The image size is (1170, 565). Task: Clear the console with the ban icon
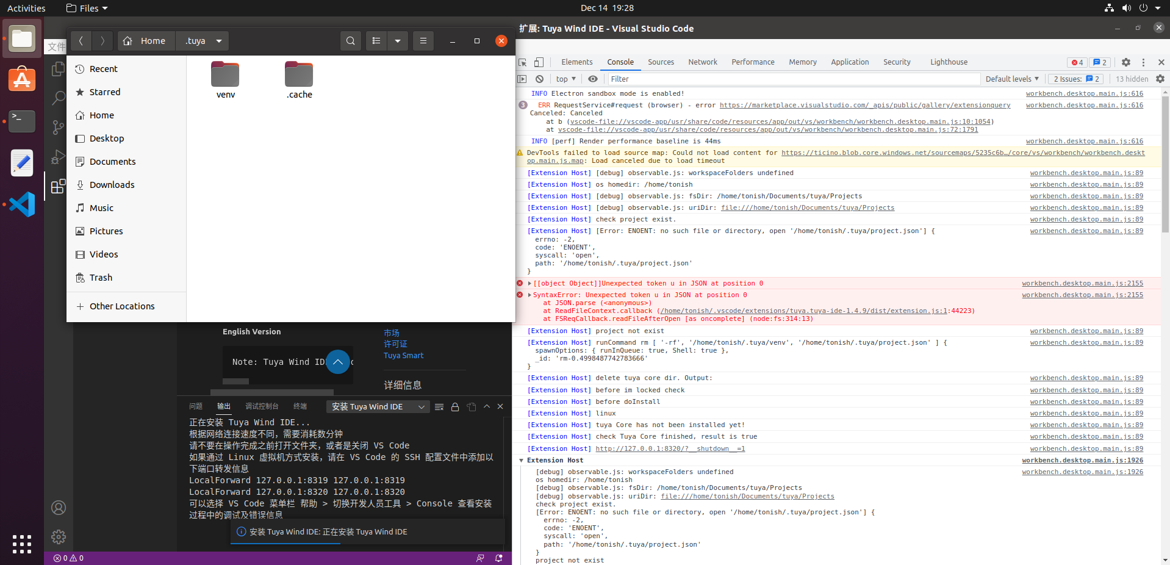(539, 79)
